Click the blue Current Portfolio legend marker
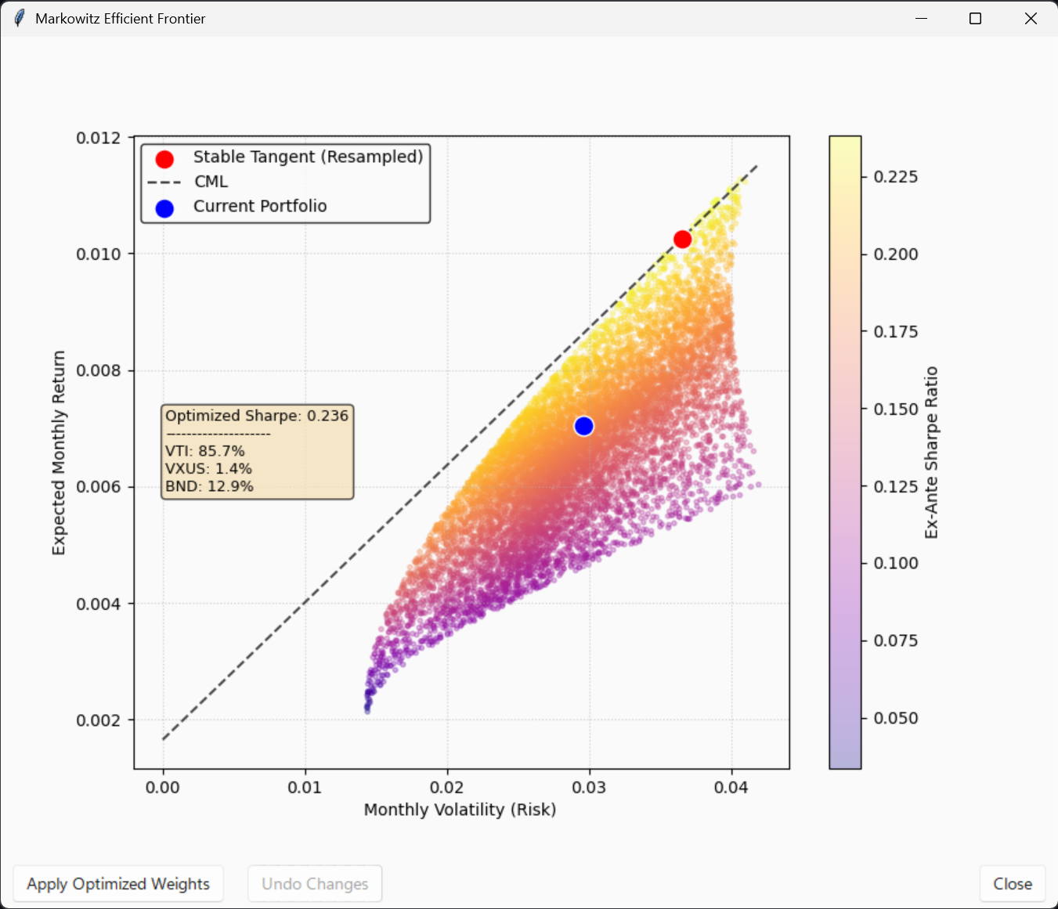1058x909 pixels. tap(164, 208)
